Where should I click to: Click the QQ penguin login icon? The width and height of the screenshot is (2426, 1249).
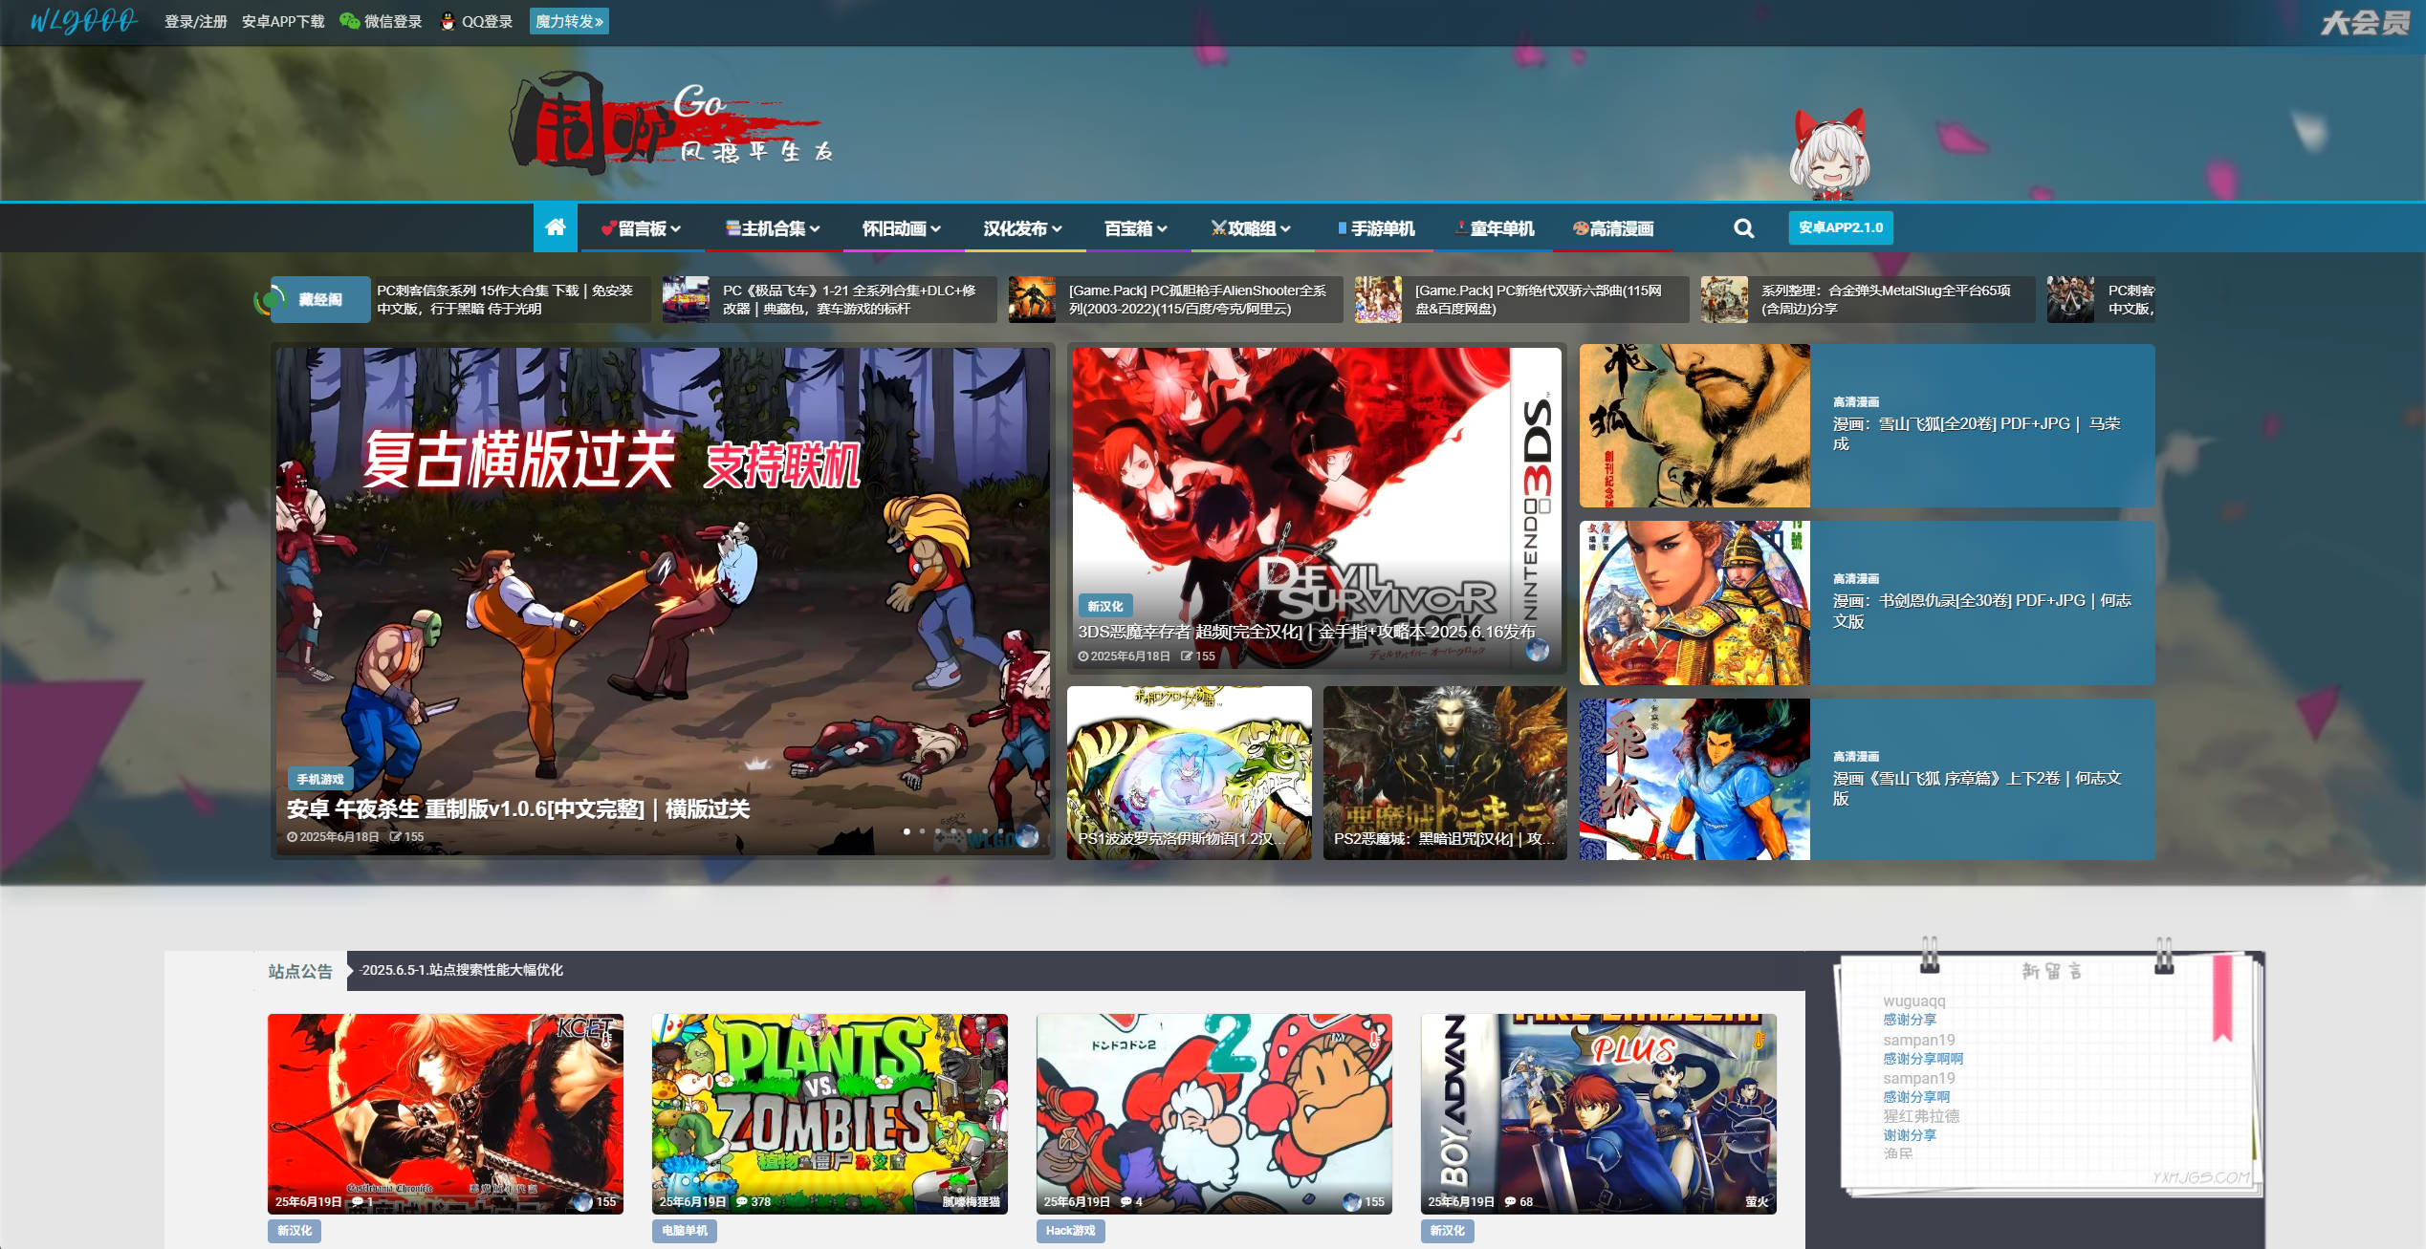point(448,21)
